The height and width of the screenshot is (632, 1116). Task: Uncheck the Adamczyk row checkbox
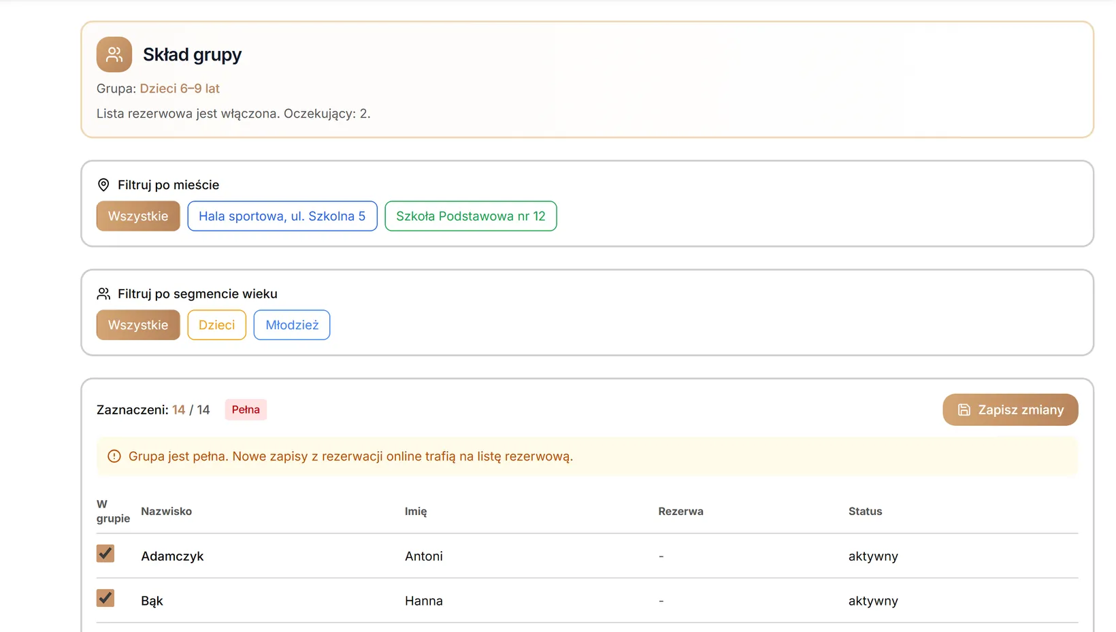(x=105, y=554)
